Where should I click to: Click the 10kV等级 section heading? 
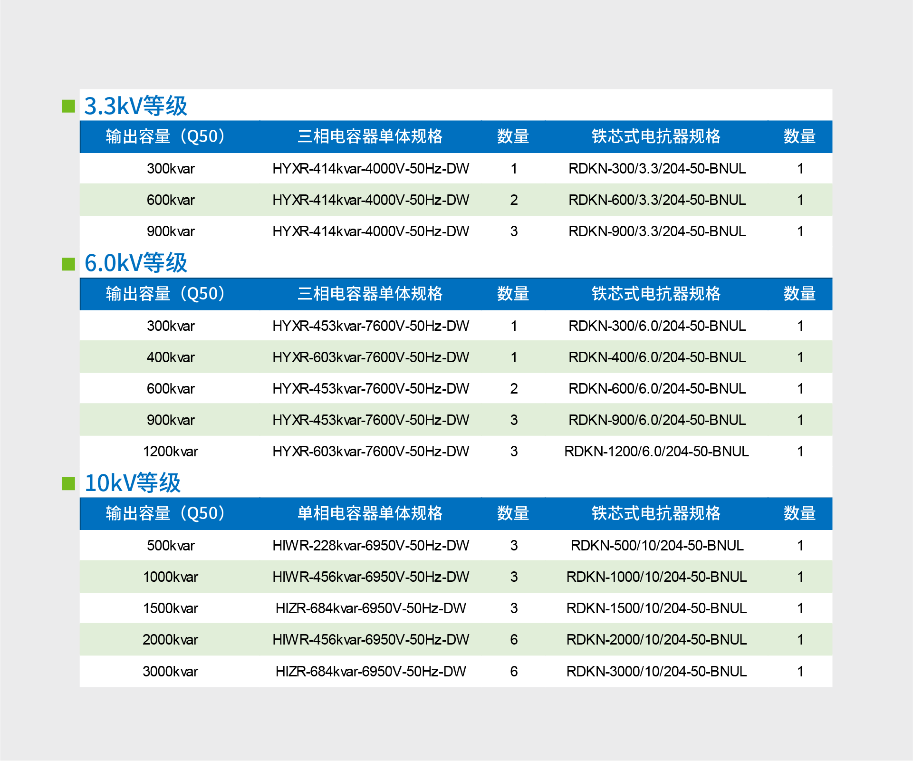tap(133, 483)
